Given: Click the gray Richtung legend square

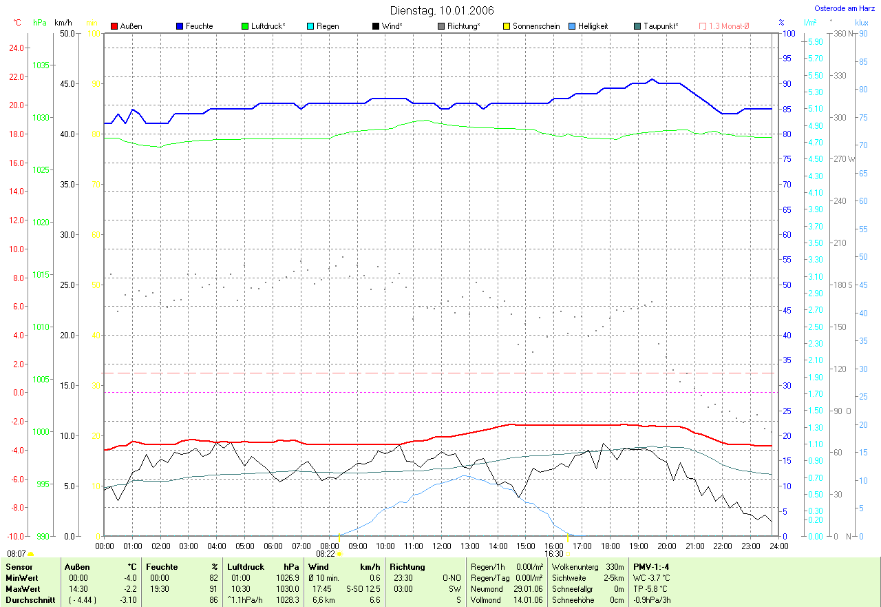Looking at the screenshot, I should click(x=441, y=26).
